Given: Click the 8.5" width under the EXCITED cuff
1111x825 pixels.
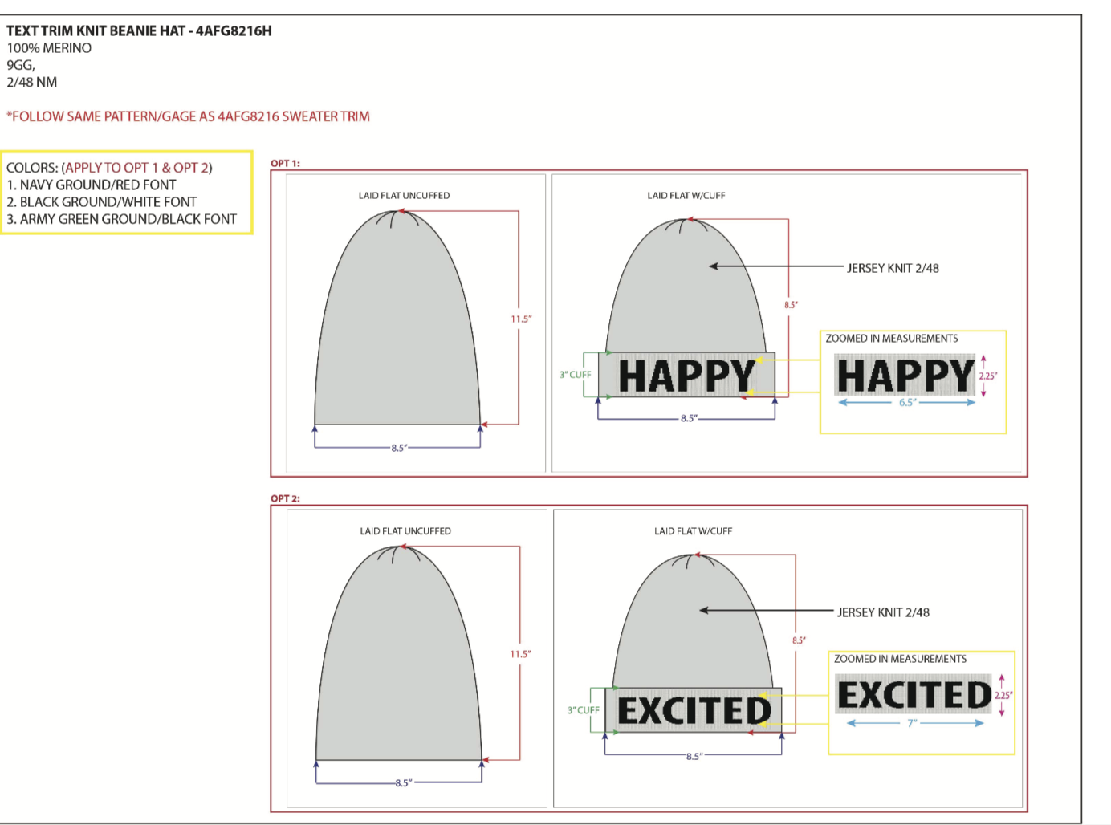Looking at the screenshot, I should point(694,757).
